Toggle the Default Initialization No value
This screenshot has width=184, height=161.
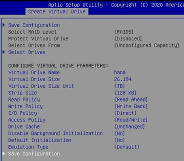[x=120, y=140]
